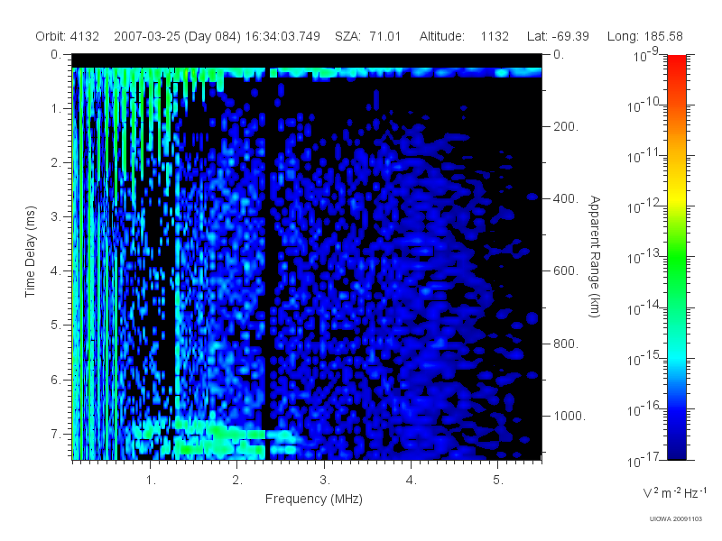Select the date '2007-03-25 (Day 084)' text

177,36
